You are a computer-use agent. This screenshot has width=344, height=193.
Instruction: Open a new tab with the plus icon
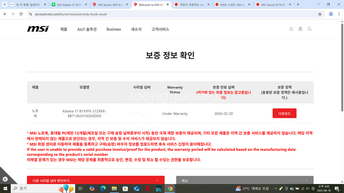pos(298,5)
